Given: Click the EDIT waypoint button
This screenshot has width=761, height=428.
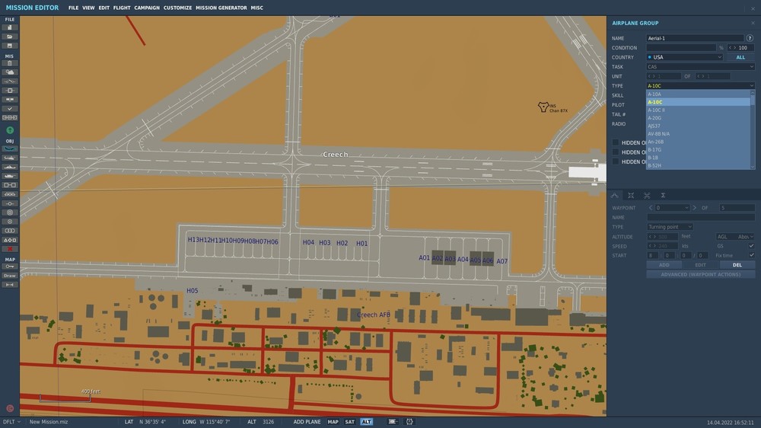Looking at the screenshot, I should pos(700,265).
